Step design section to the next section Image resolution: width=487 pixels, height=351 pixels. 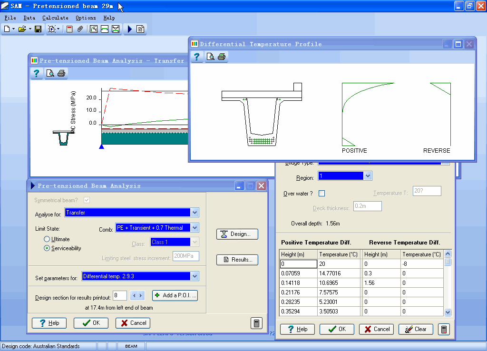coord(141,295)
